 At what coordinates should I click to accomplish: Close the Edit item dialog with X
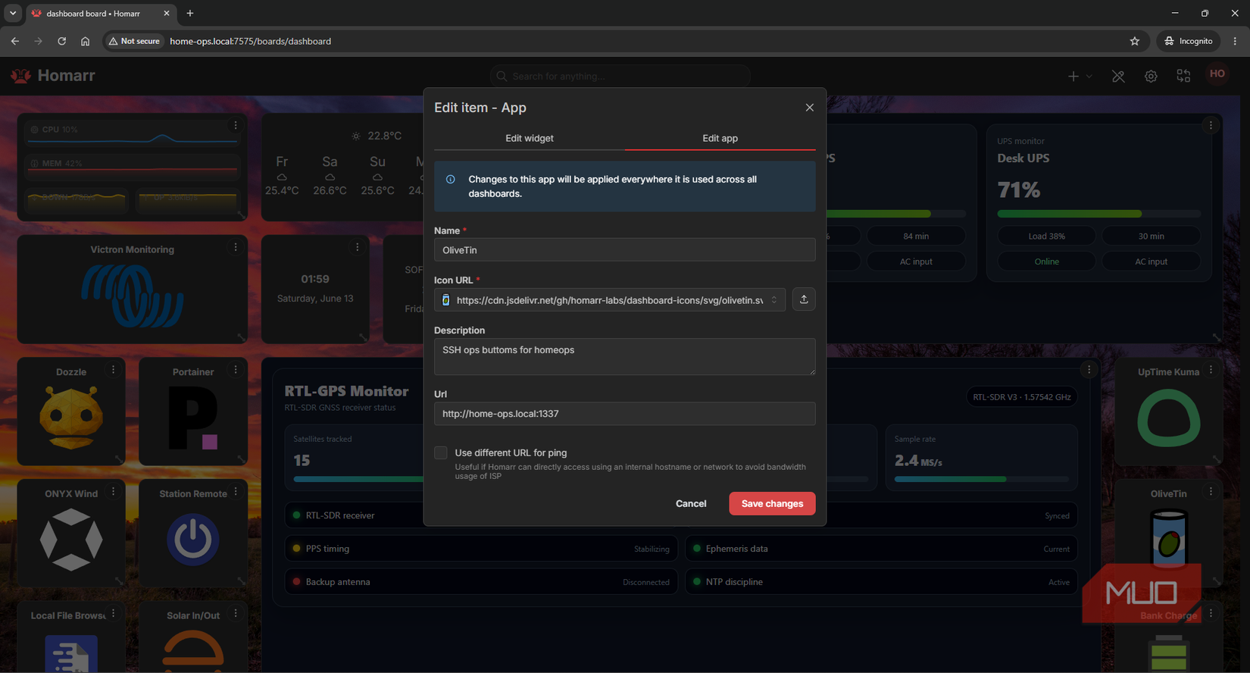coord(810,108)
